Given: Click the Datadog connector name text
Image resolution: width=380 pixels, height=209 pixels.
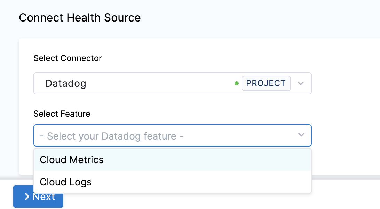Looking at the screenshot, I should [66, 83].
